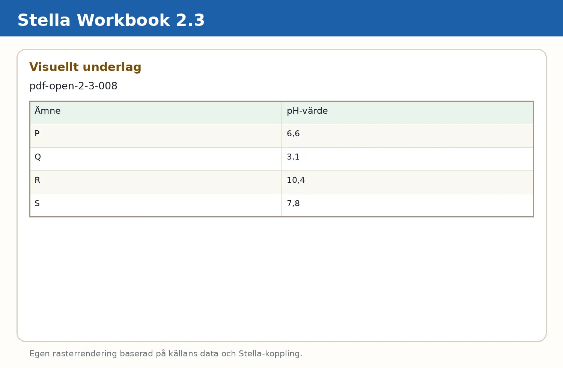This screenshot has height=368, width=563.
Task: Select the pH value 3,1
Action: pyautogui.click(x=408, y=159)
